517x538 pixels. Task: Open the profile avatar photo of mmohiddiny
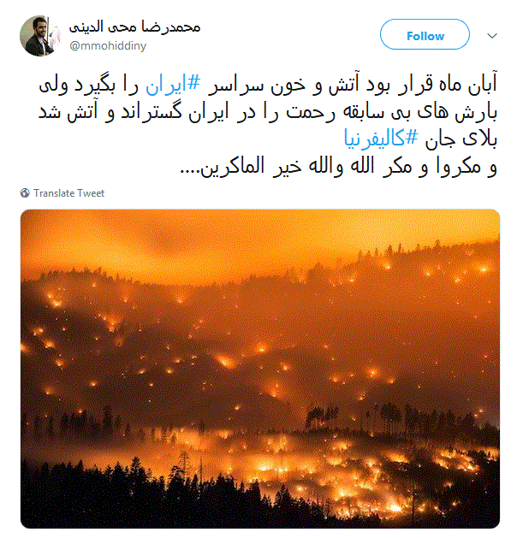pyautogui.click(x=40, y=36)
